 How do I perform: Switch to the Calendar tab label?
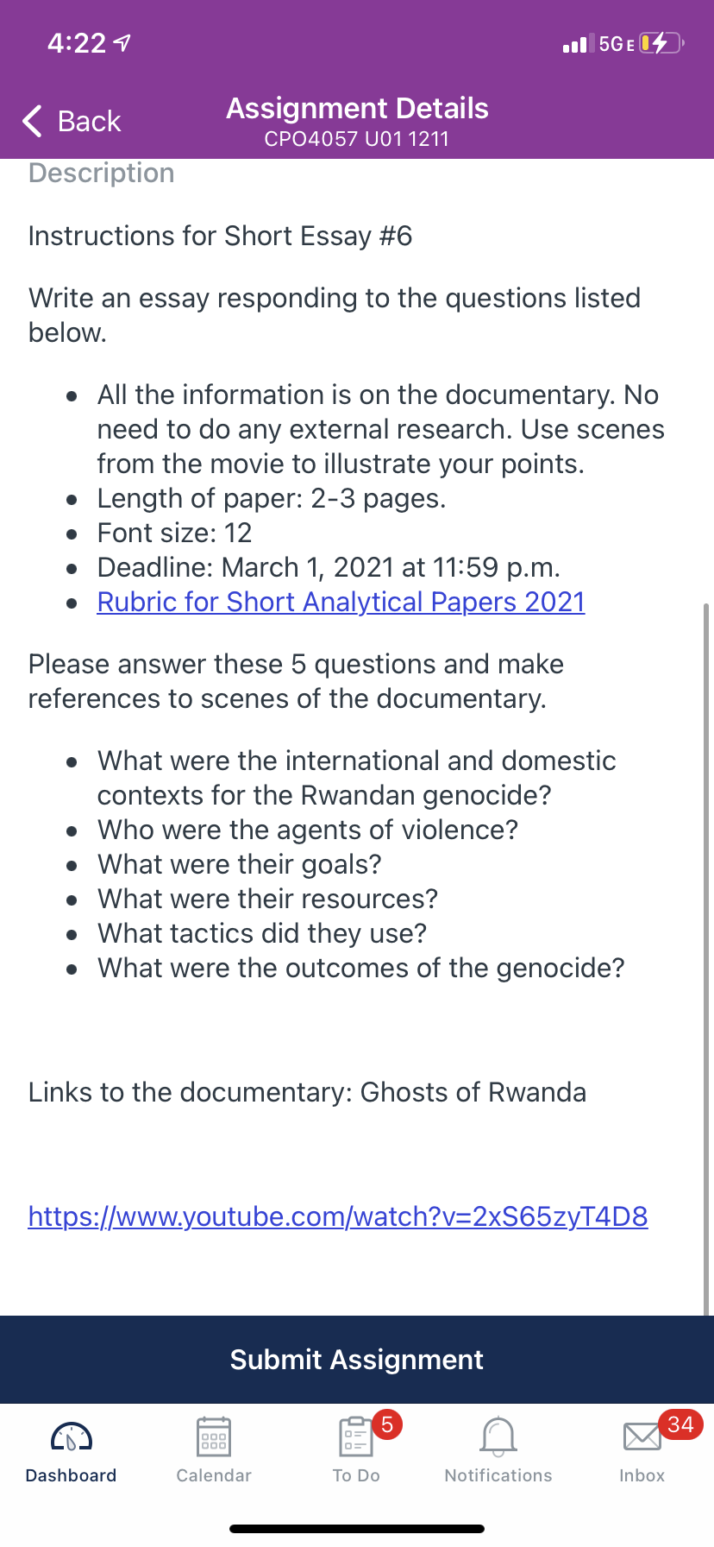coord(214,1475)
